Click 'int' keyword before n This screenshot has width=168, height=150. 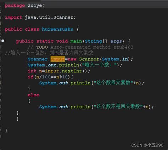[x=32, y=71]
